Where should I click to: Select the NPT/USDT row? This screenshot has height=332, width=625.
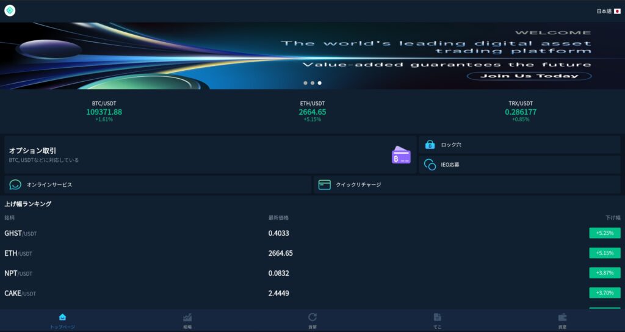coord(312,273)
